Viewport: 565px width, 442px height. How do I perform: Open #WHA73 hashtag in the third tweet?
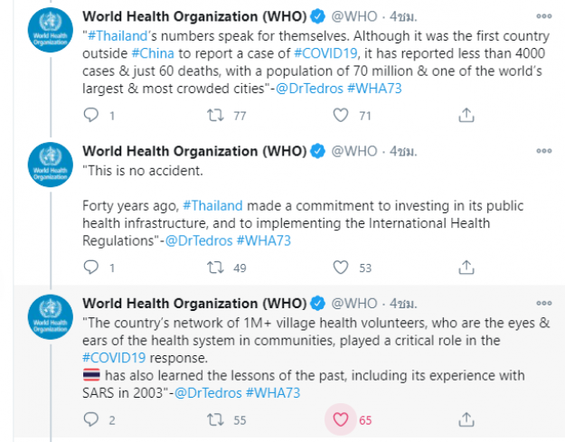click(273, 392)
